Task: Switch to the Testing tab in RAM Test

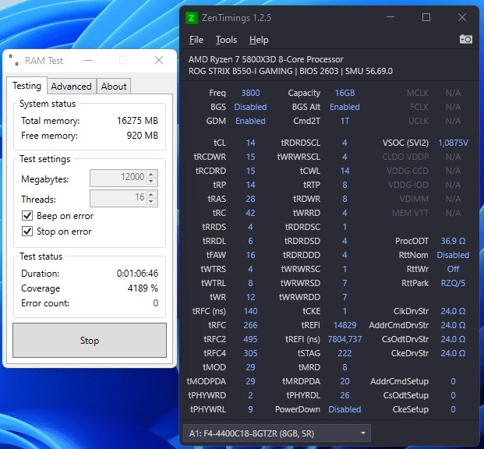Action: [26, 86]
